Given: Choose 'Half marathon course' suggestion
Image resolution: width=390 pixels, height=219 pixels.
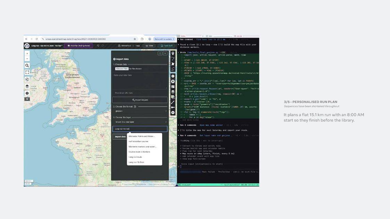Looking at the screenshot, I should pyautogui.click(x=144, y=141).
